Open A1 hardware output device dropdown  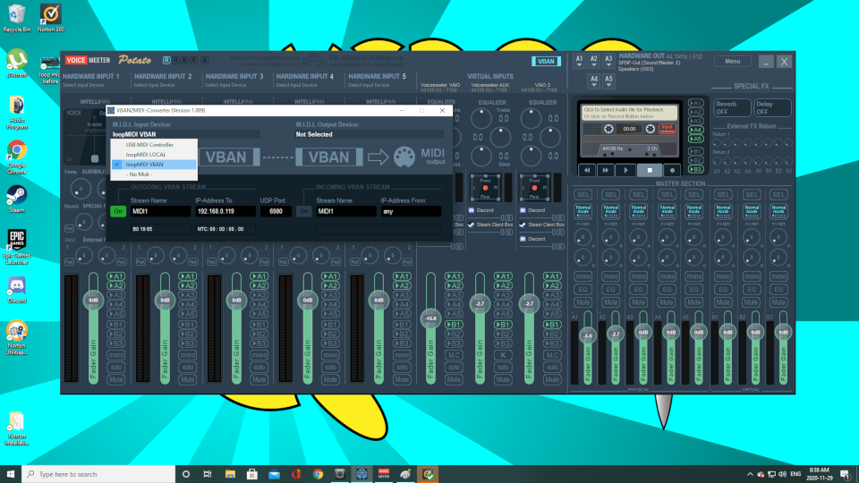(579, 61)
